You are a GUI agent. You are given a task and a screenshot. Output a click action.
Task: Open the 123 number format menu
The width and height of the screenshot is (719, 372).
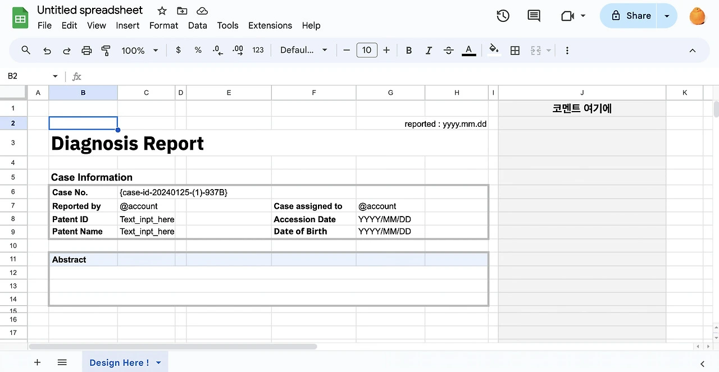coord(258,50)
